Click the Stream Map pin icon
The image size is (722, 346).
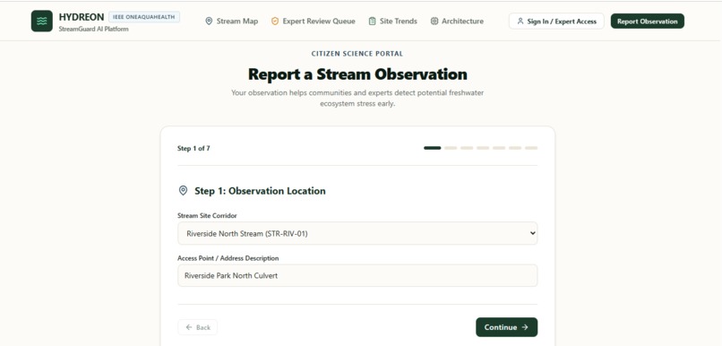(209, 22)
